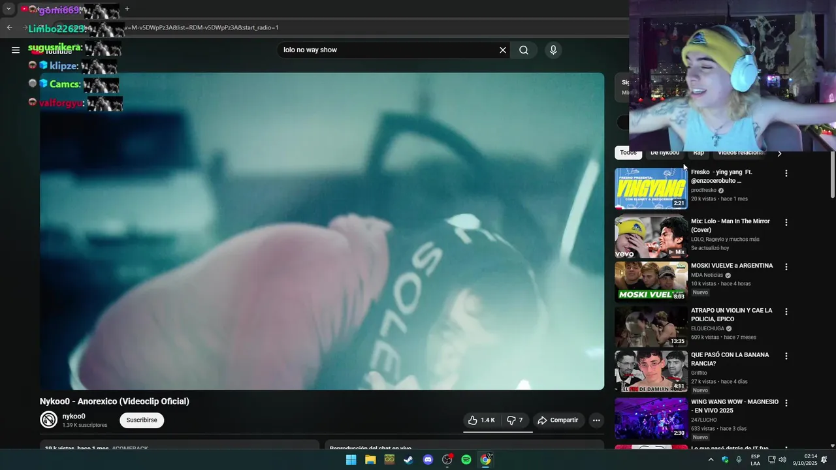Dislike the video with thumbs-down 7
836x470 pixels.
(x=515, y=420)
